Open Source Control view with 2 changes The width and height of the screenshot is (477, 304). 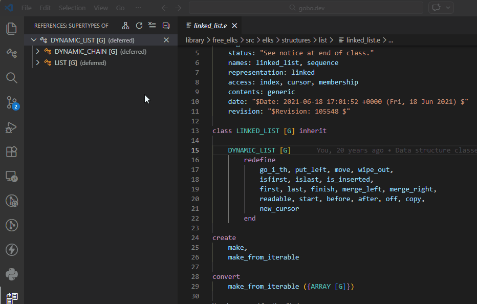pos(11,102)
